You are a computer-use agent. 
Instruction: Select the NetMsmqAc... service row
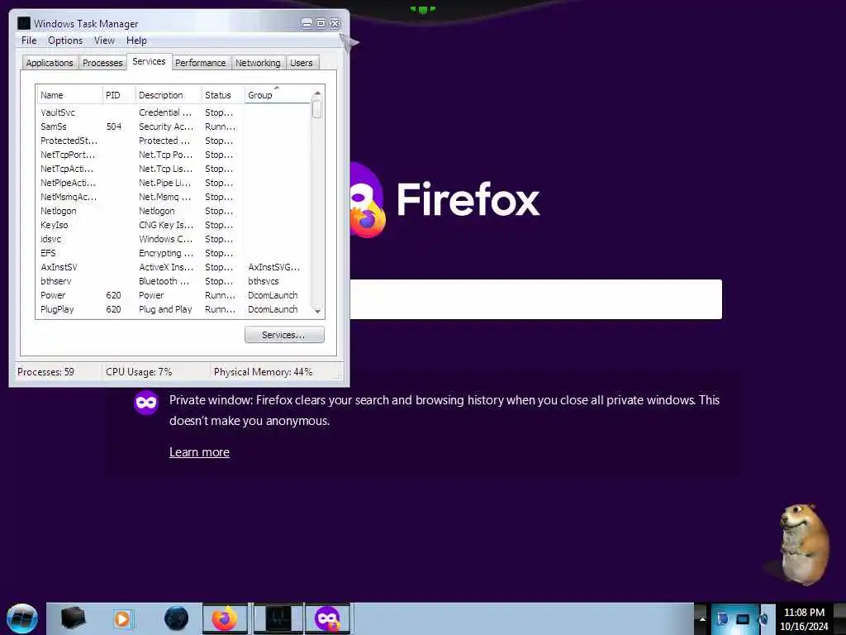click(x=173, y=197)
